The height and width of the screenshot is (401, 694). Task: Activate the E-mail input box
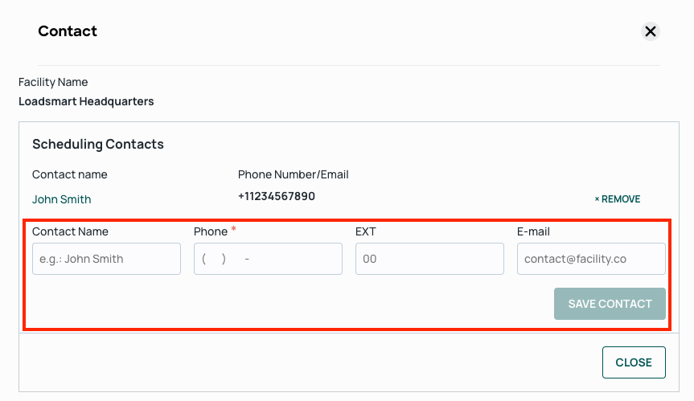pyautogui.click(x=591, y=259)
